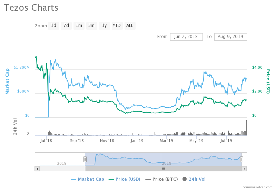This screenshot has height=190, width=276.
Task: Click the tallest volume bar at chart end
Action: 246,128
